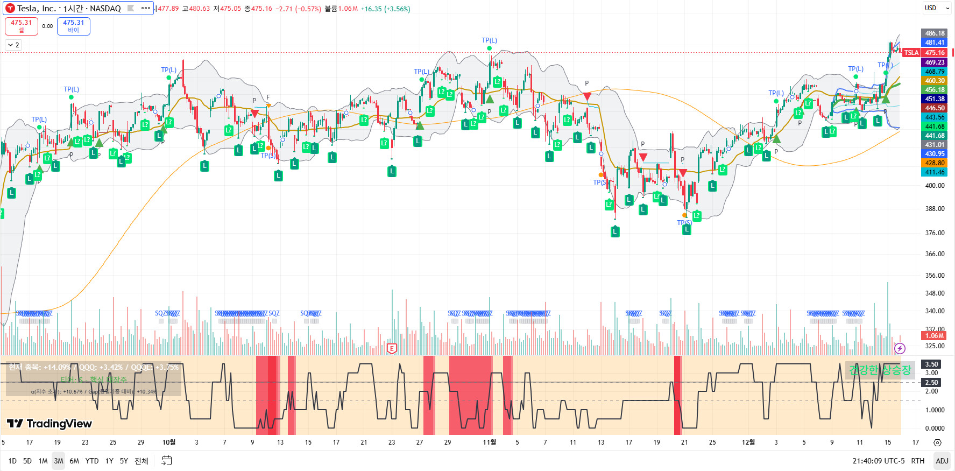This screenshot has height=471, width=955.
Task: Click the TradingView logo
Action: [x=49, y=424]
